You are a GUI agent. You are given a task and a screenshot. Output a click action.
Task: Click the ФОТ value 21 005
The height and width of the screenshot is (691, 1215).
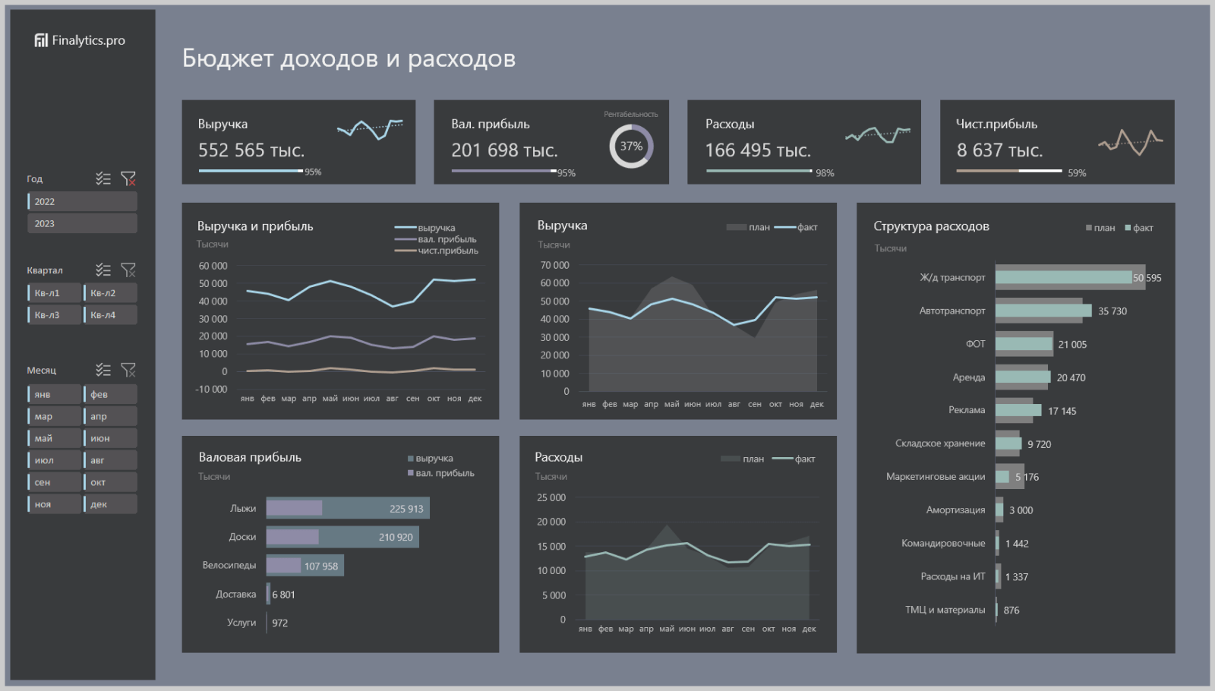point(1072,345)
